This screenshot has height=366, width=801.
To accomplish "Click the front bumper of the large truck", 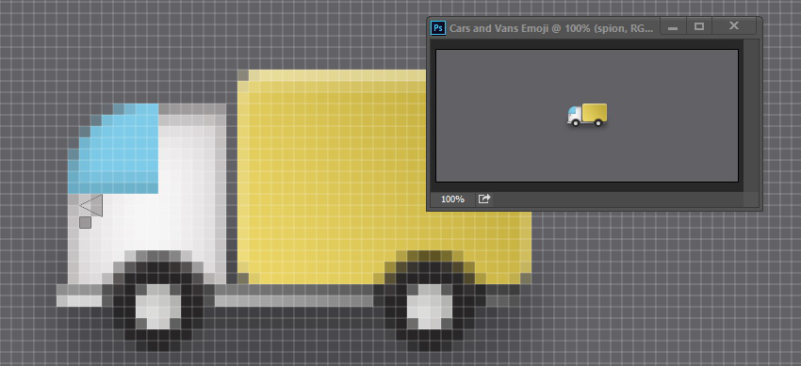I will tap(79, 295).
